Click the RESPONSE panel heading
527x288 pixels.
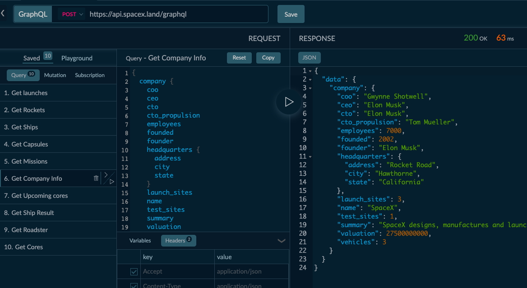coord(317,39)
